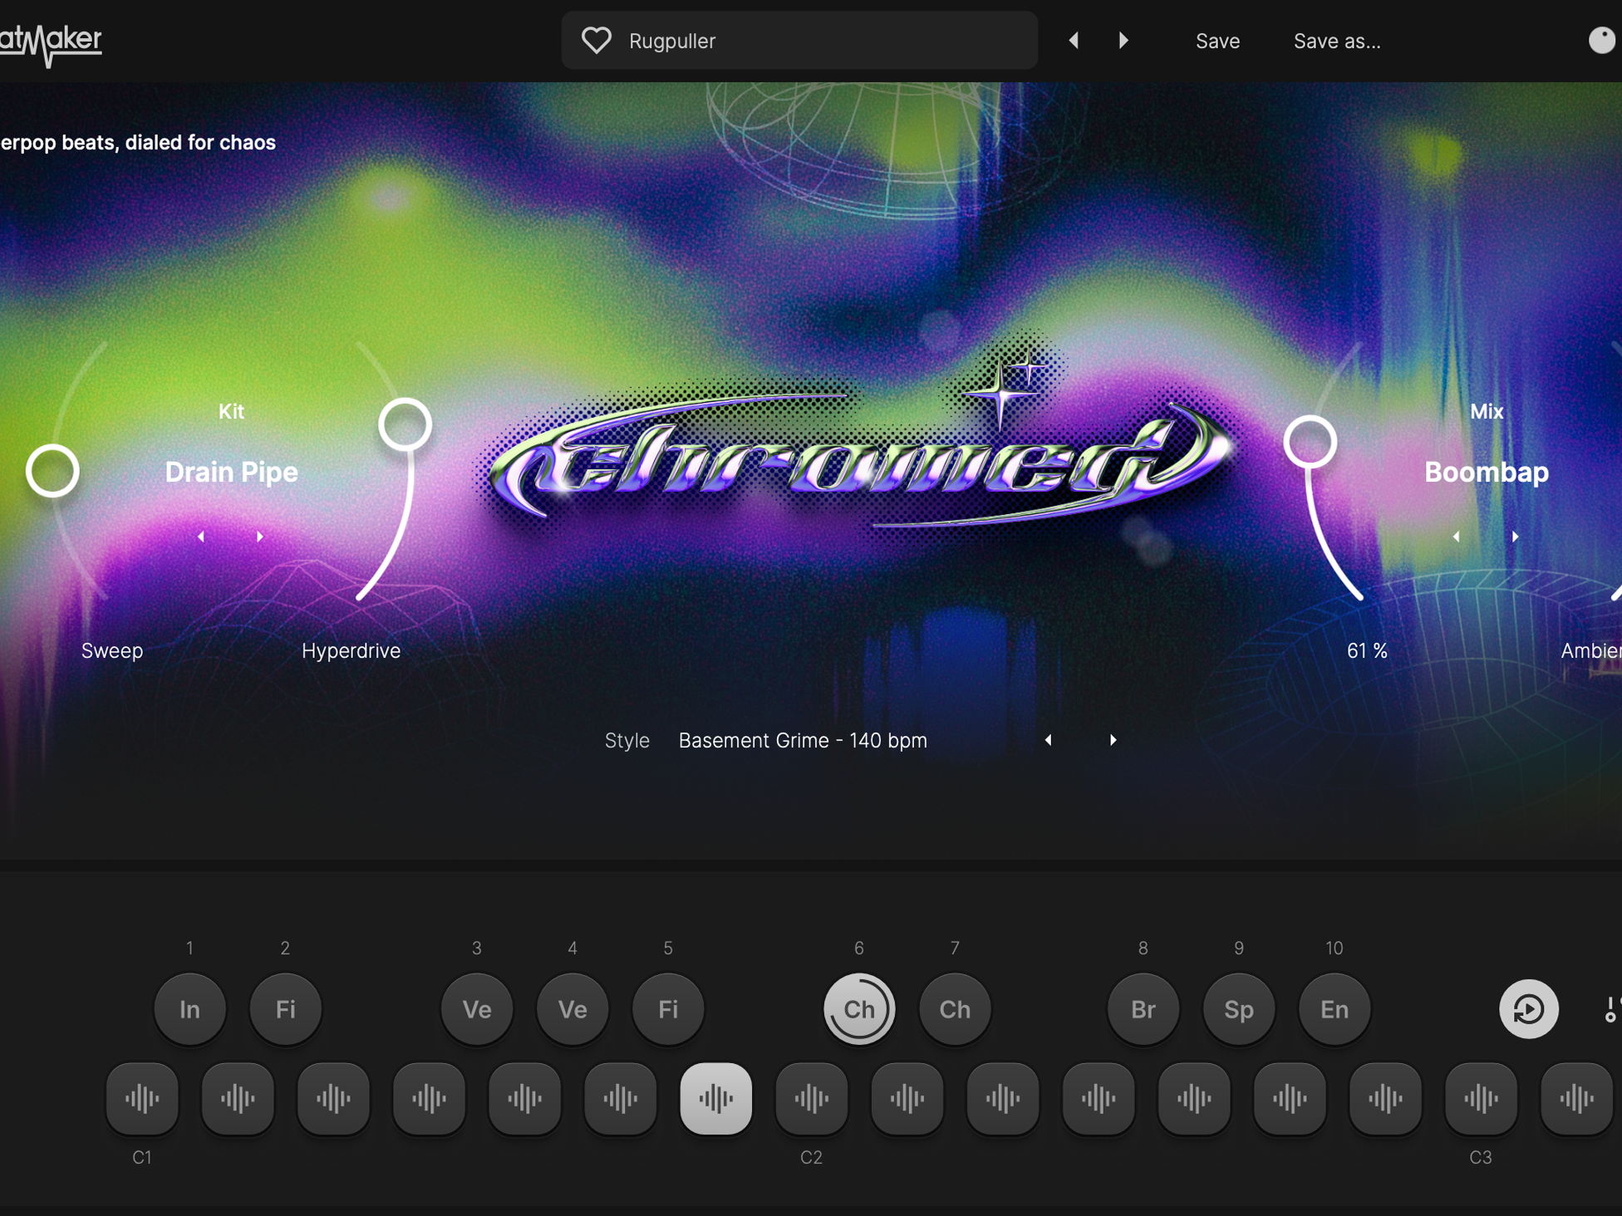Play the first drum pad after C2
1622x1216 pixels.
[x=907, y=1099]
